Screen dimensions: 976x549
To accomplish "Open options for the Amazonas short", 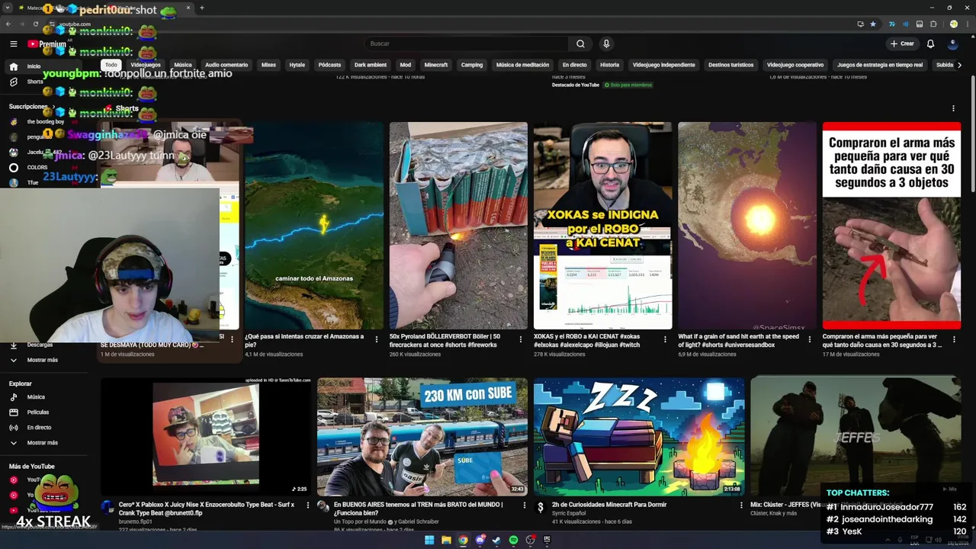I will coord(377,340).
